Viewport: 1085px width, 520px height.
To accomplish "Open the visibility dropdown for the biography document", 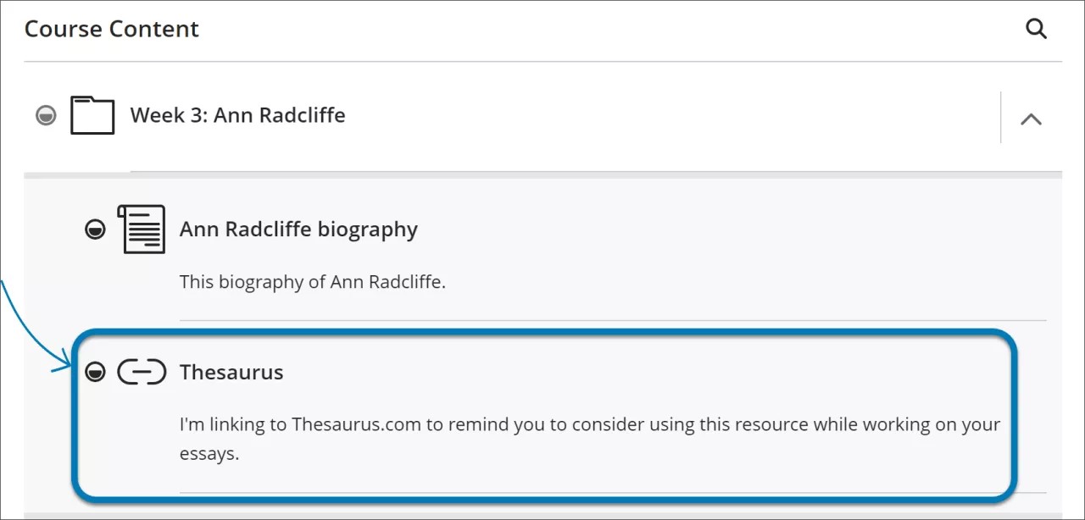I will pyautogui.click(x=93, y=228).
